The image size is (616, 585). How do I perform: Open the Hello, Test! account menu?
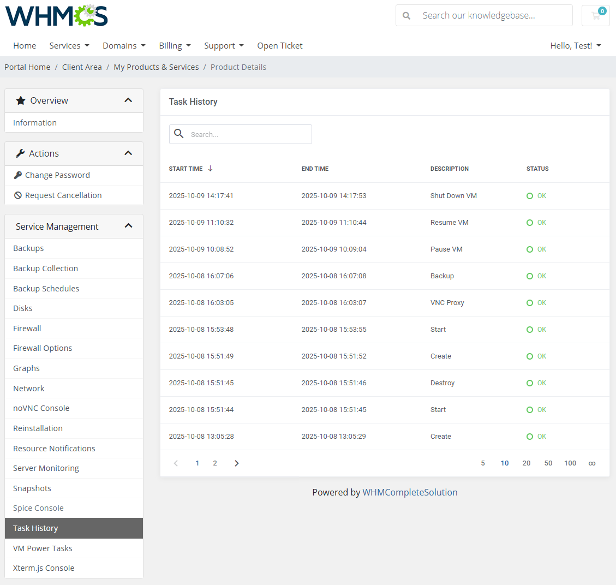click(x=575, y=45)
